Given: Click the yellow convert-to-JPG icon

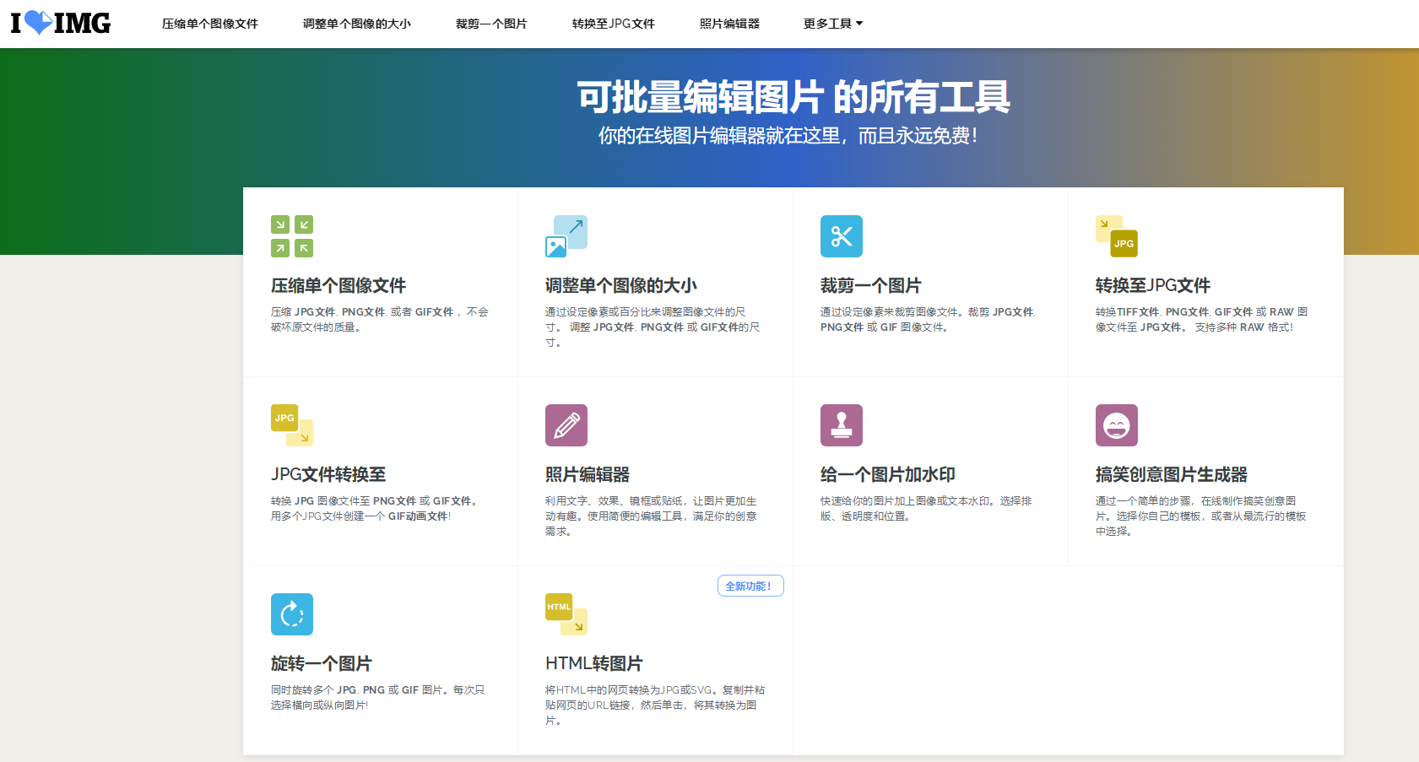Looking at the screenshot, I should click(1116, 236).
